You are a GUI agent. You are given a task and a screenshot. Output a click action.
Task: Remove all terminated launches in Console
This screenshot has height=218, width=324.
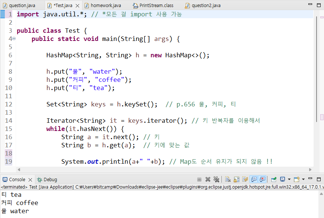(x=216, y=179)
